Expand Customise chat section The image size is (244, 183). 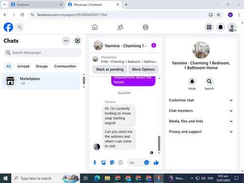201,100
